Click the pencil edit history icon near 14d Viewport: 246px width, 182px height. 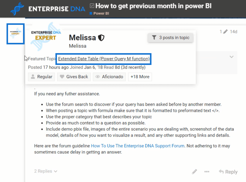225,32
